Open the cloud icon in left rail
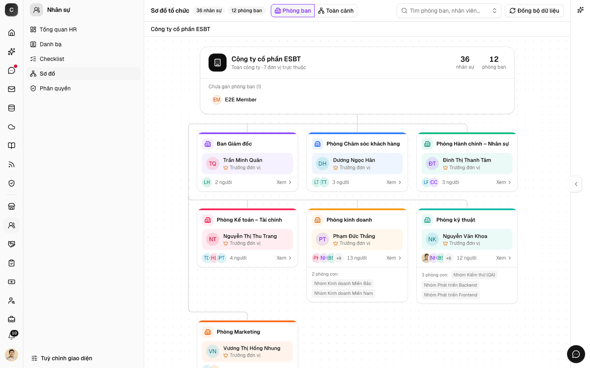Viewport: 590px width, 368px height. coord(11,127)
